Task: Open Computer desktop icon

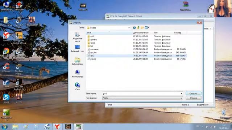Action: tap(6, 6)
